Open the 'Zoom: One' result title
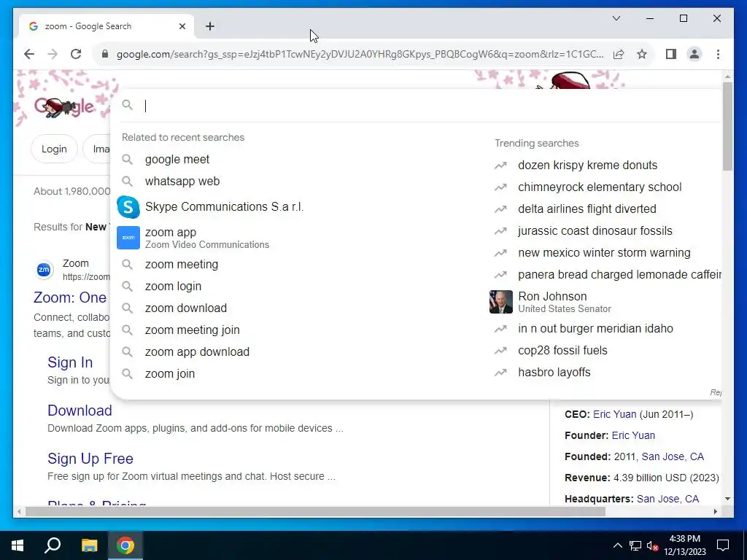This screenshot has height=560, width=747. tap(70, 297)
